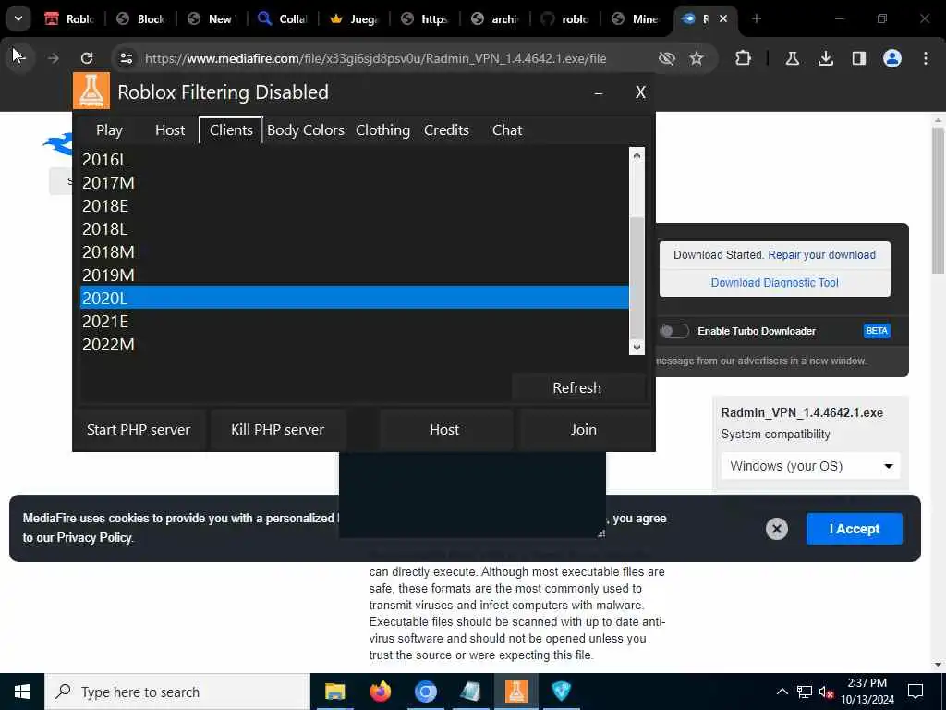Click the browser reload icon
This screenshot has height=710, width=946.
tap(87, 58)
